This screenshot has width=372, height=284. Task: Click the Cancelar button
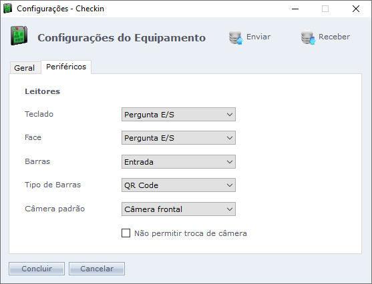point(97,269)
